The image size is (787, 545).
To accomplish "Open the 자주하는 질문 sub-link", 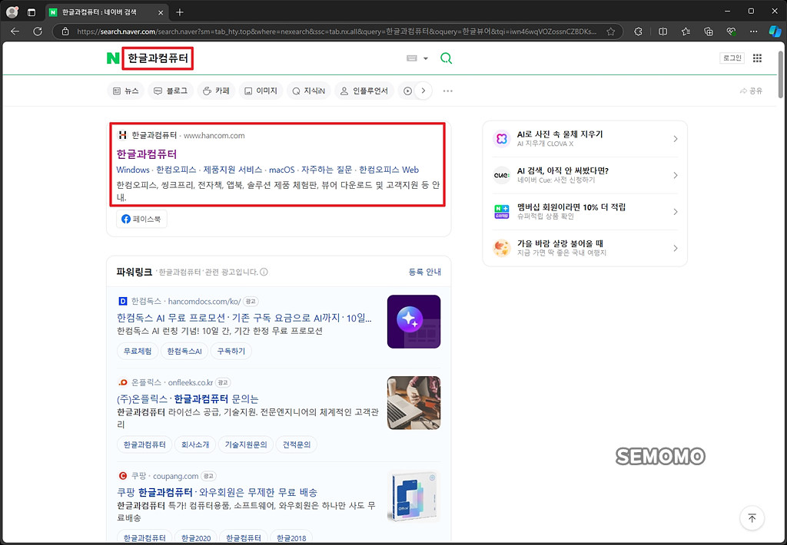I will [x=327, y=170].
